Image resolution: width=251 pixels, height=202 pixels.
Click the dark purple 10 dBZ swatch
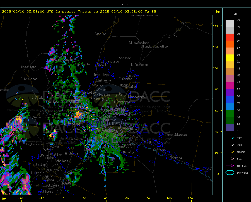pos(230,127)
